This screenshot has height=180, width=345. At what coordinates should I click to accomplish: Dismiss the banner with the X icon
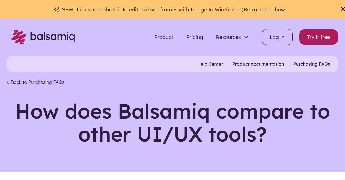(x=342, y=9)
